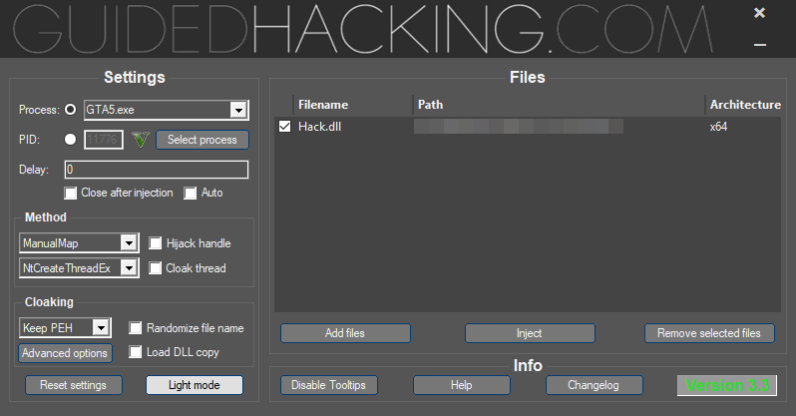Image resolution: width=796 pixels, height=416 pixels.
Task: Open the Help button
Action: coord(462,385)
